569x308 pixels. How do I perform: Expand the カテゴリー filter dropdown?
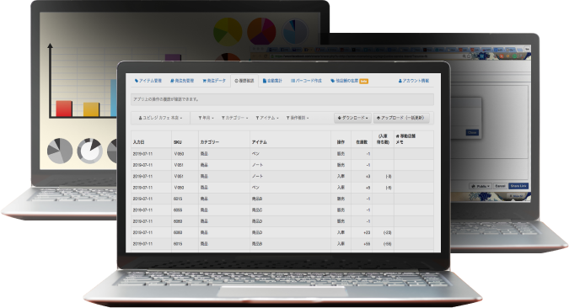pos(234,118)
